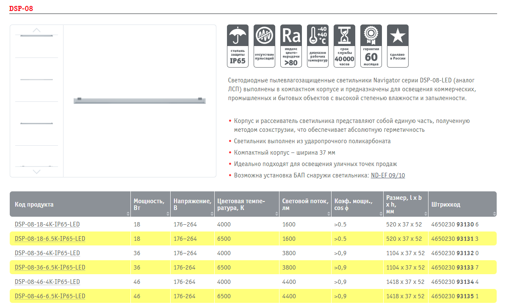Viewport: 506px width, 305px height.
Task: Click size 1418 x 37 x 52 in DSP-08-46-4K row
Action: (406, 282)
